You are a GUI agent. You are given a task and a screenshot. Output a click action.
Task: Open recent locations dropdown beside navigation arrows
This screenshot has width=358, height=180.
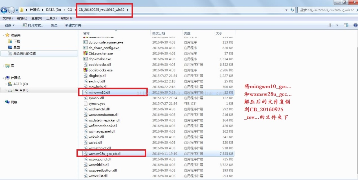click(x=17, y=10)
